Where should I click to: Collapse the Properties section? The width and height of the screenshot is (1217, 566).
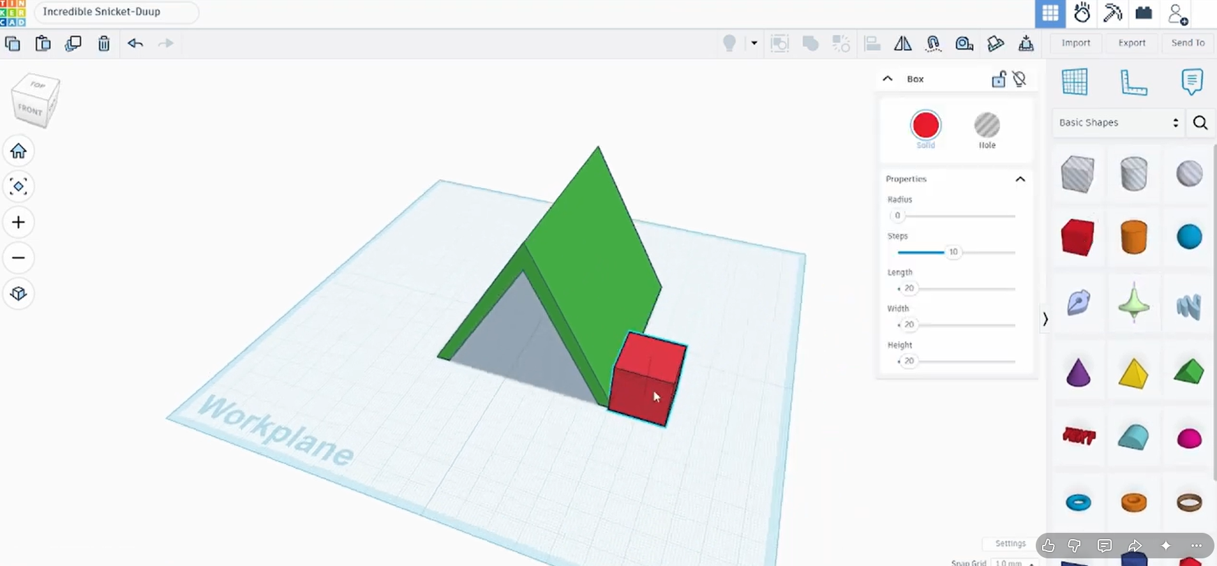(x=1020, y=179)
